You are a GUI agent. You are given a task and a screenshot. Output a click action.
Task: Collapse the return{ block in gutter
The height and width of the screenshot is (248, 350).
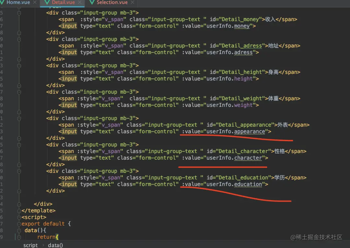click(x=19, y=237)
